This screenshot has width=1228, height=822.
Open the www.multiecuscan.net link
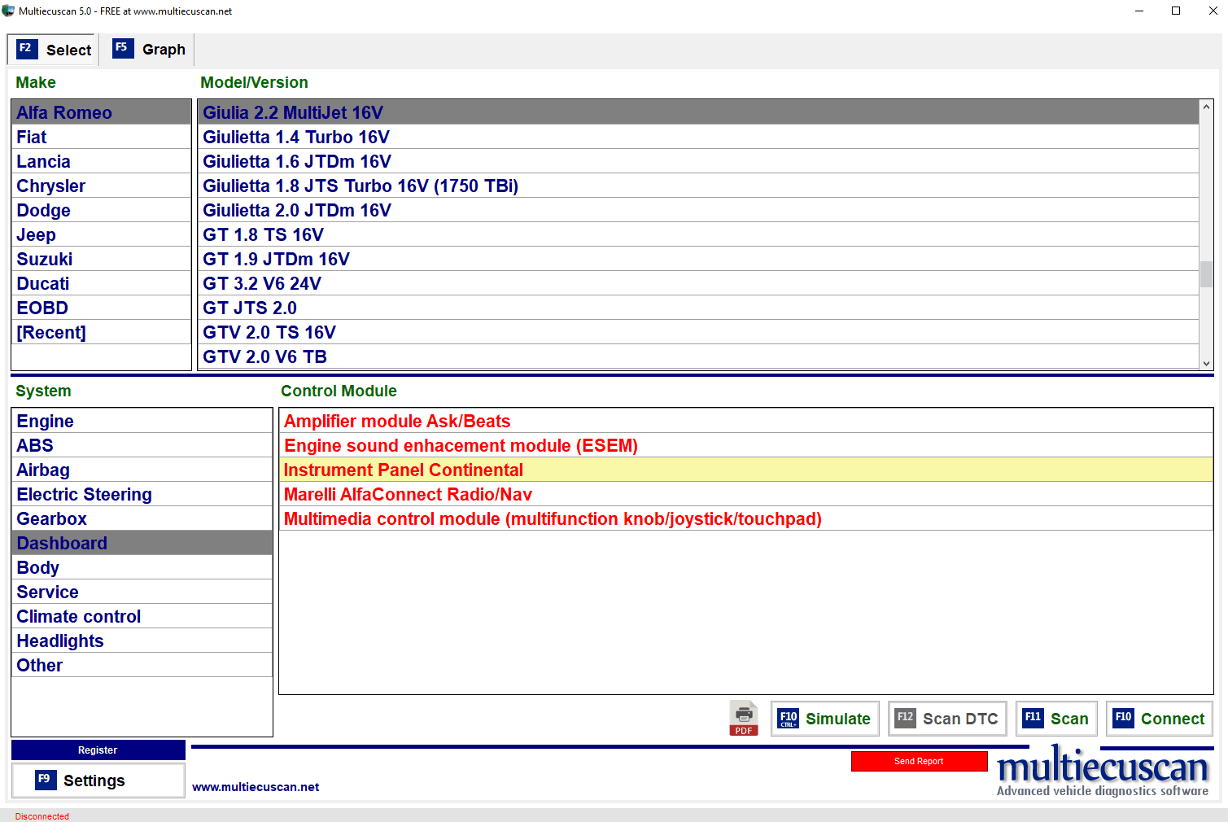click(256, 787)
